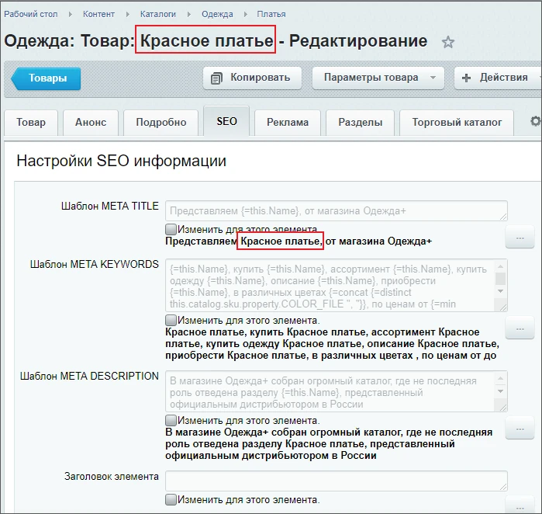Open Параметры товара dropdown arrow
The image size is (542, 514).
click(x=433, y=78)
